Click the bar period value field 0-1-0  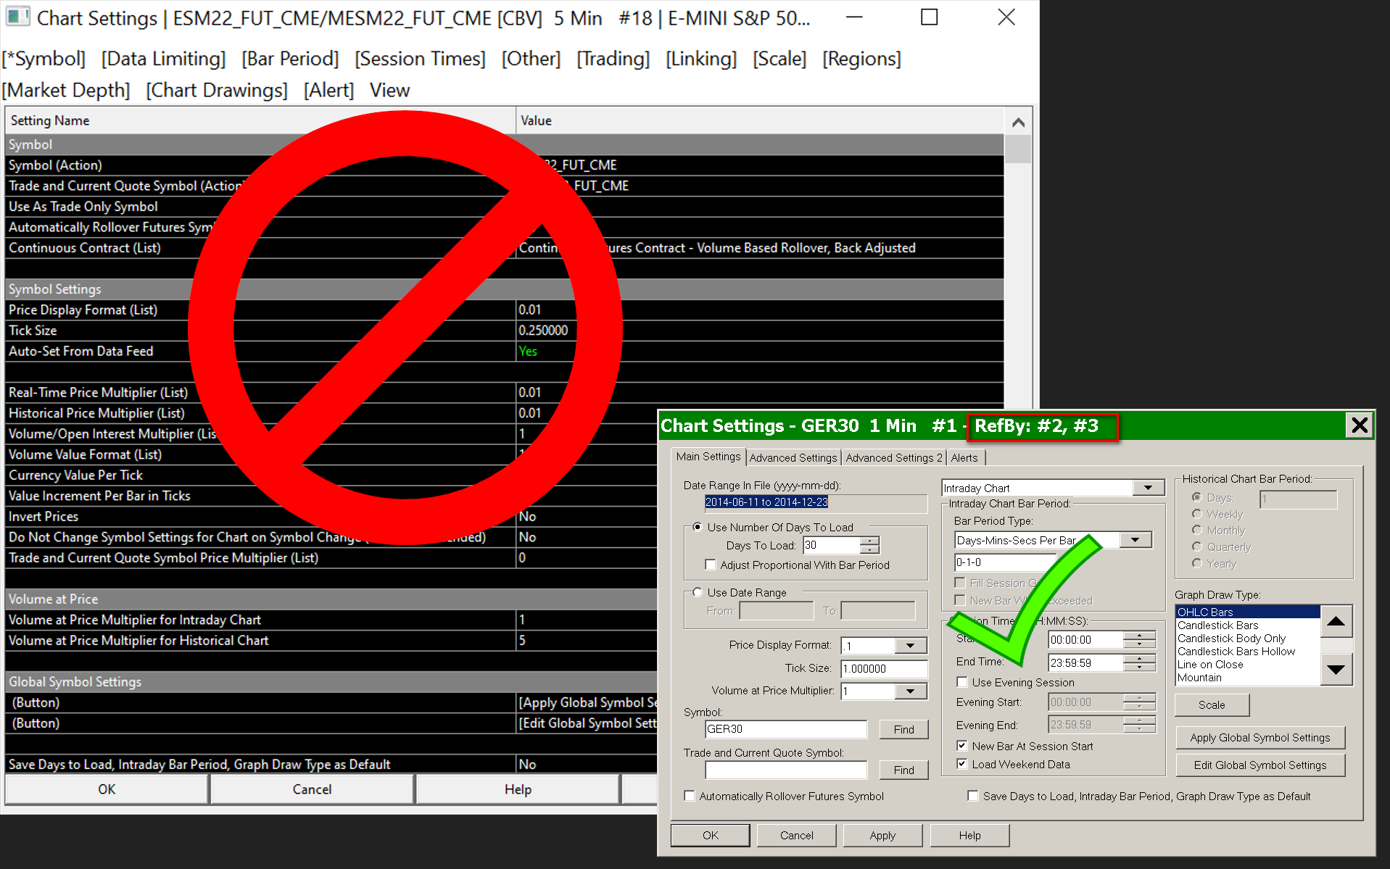point(1006,562)
